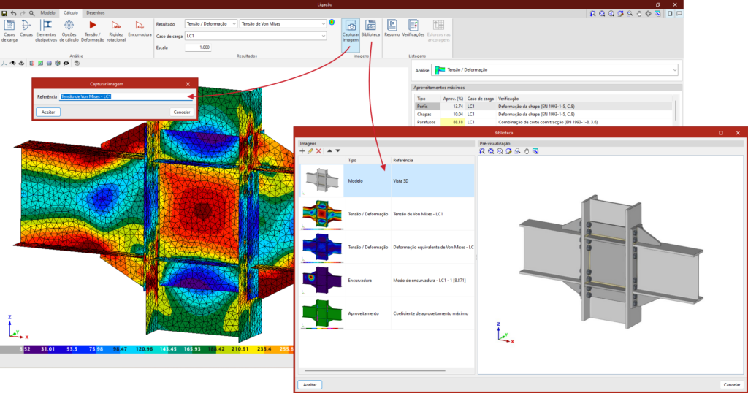Click the rotate view icon in main toolbar

[x=621, y=14]
